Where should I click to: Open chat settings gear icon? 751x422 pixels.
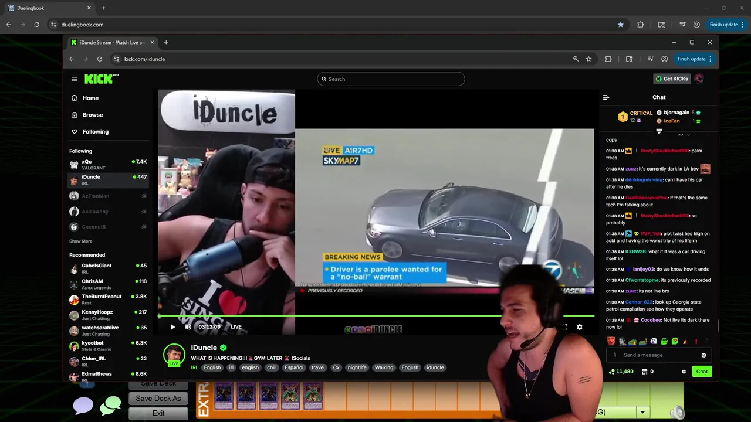pyautogui.click(x=684, y=372)
